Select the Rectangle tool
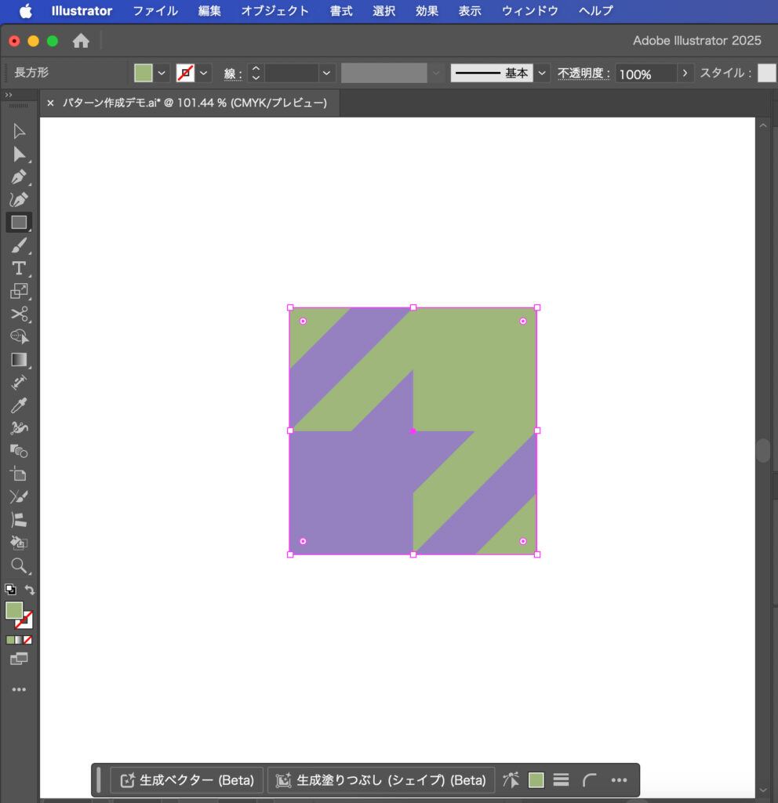The width and height of the screenshot is (778, 803). (19, 223)
